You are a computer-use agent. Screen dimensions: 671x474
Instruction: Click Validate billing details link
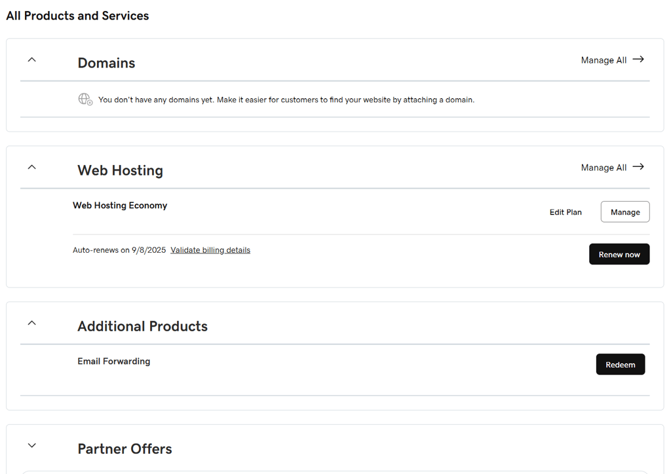[x=210, y=250]
